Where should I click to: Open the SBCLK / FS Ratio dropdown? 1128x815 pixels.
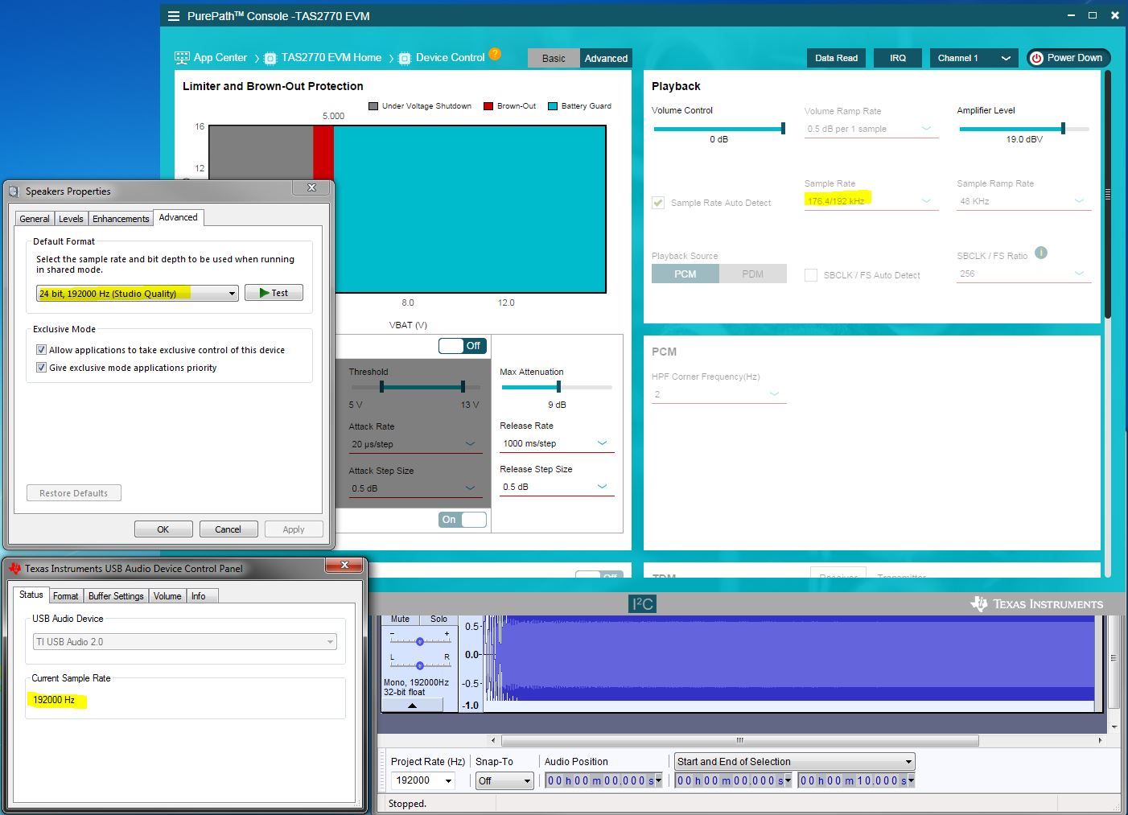click(x=1024, y=274)
